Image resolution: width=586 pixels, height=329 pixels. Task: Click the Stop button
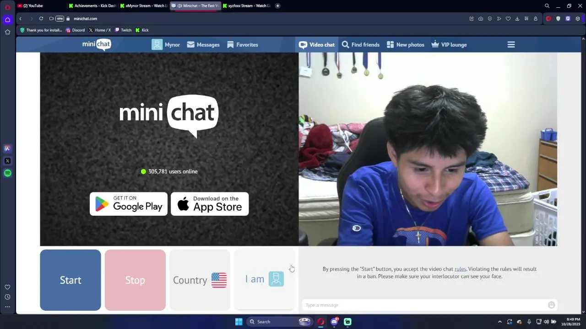[x=135, y=280]
